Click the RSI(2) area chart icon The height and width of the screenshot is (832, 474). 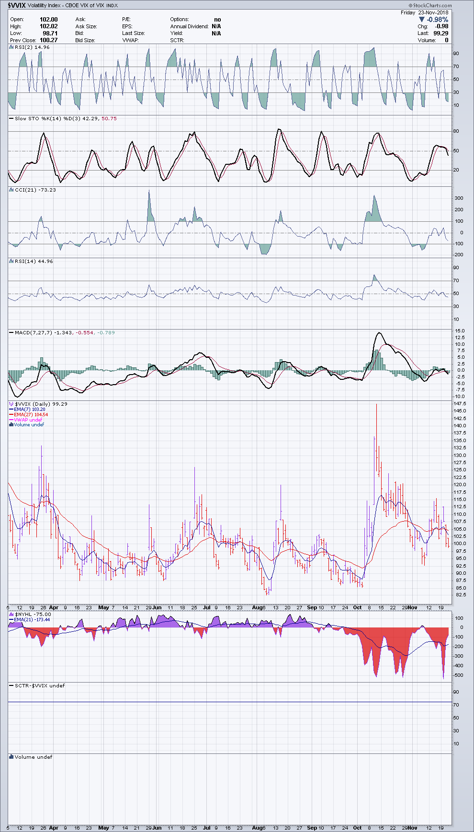tap(11, 47)
